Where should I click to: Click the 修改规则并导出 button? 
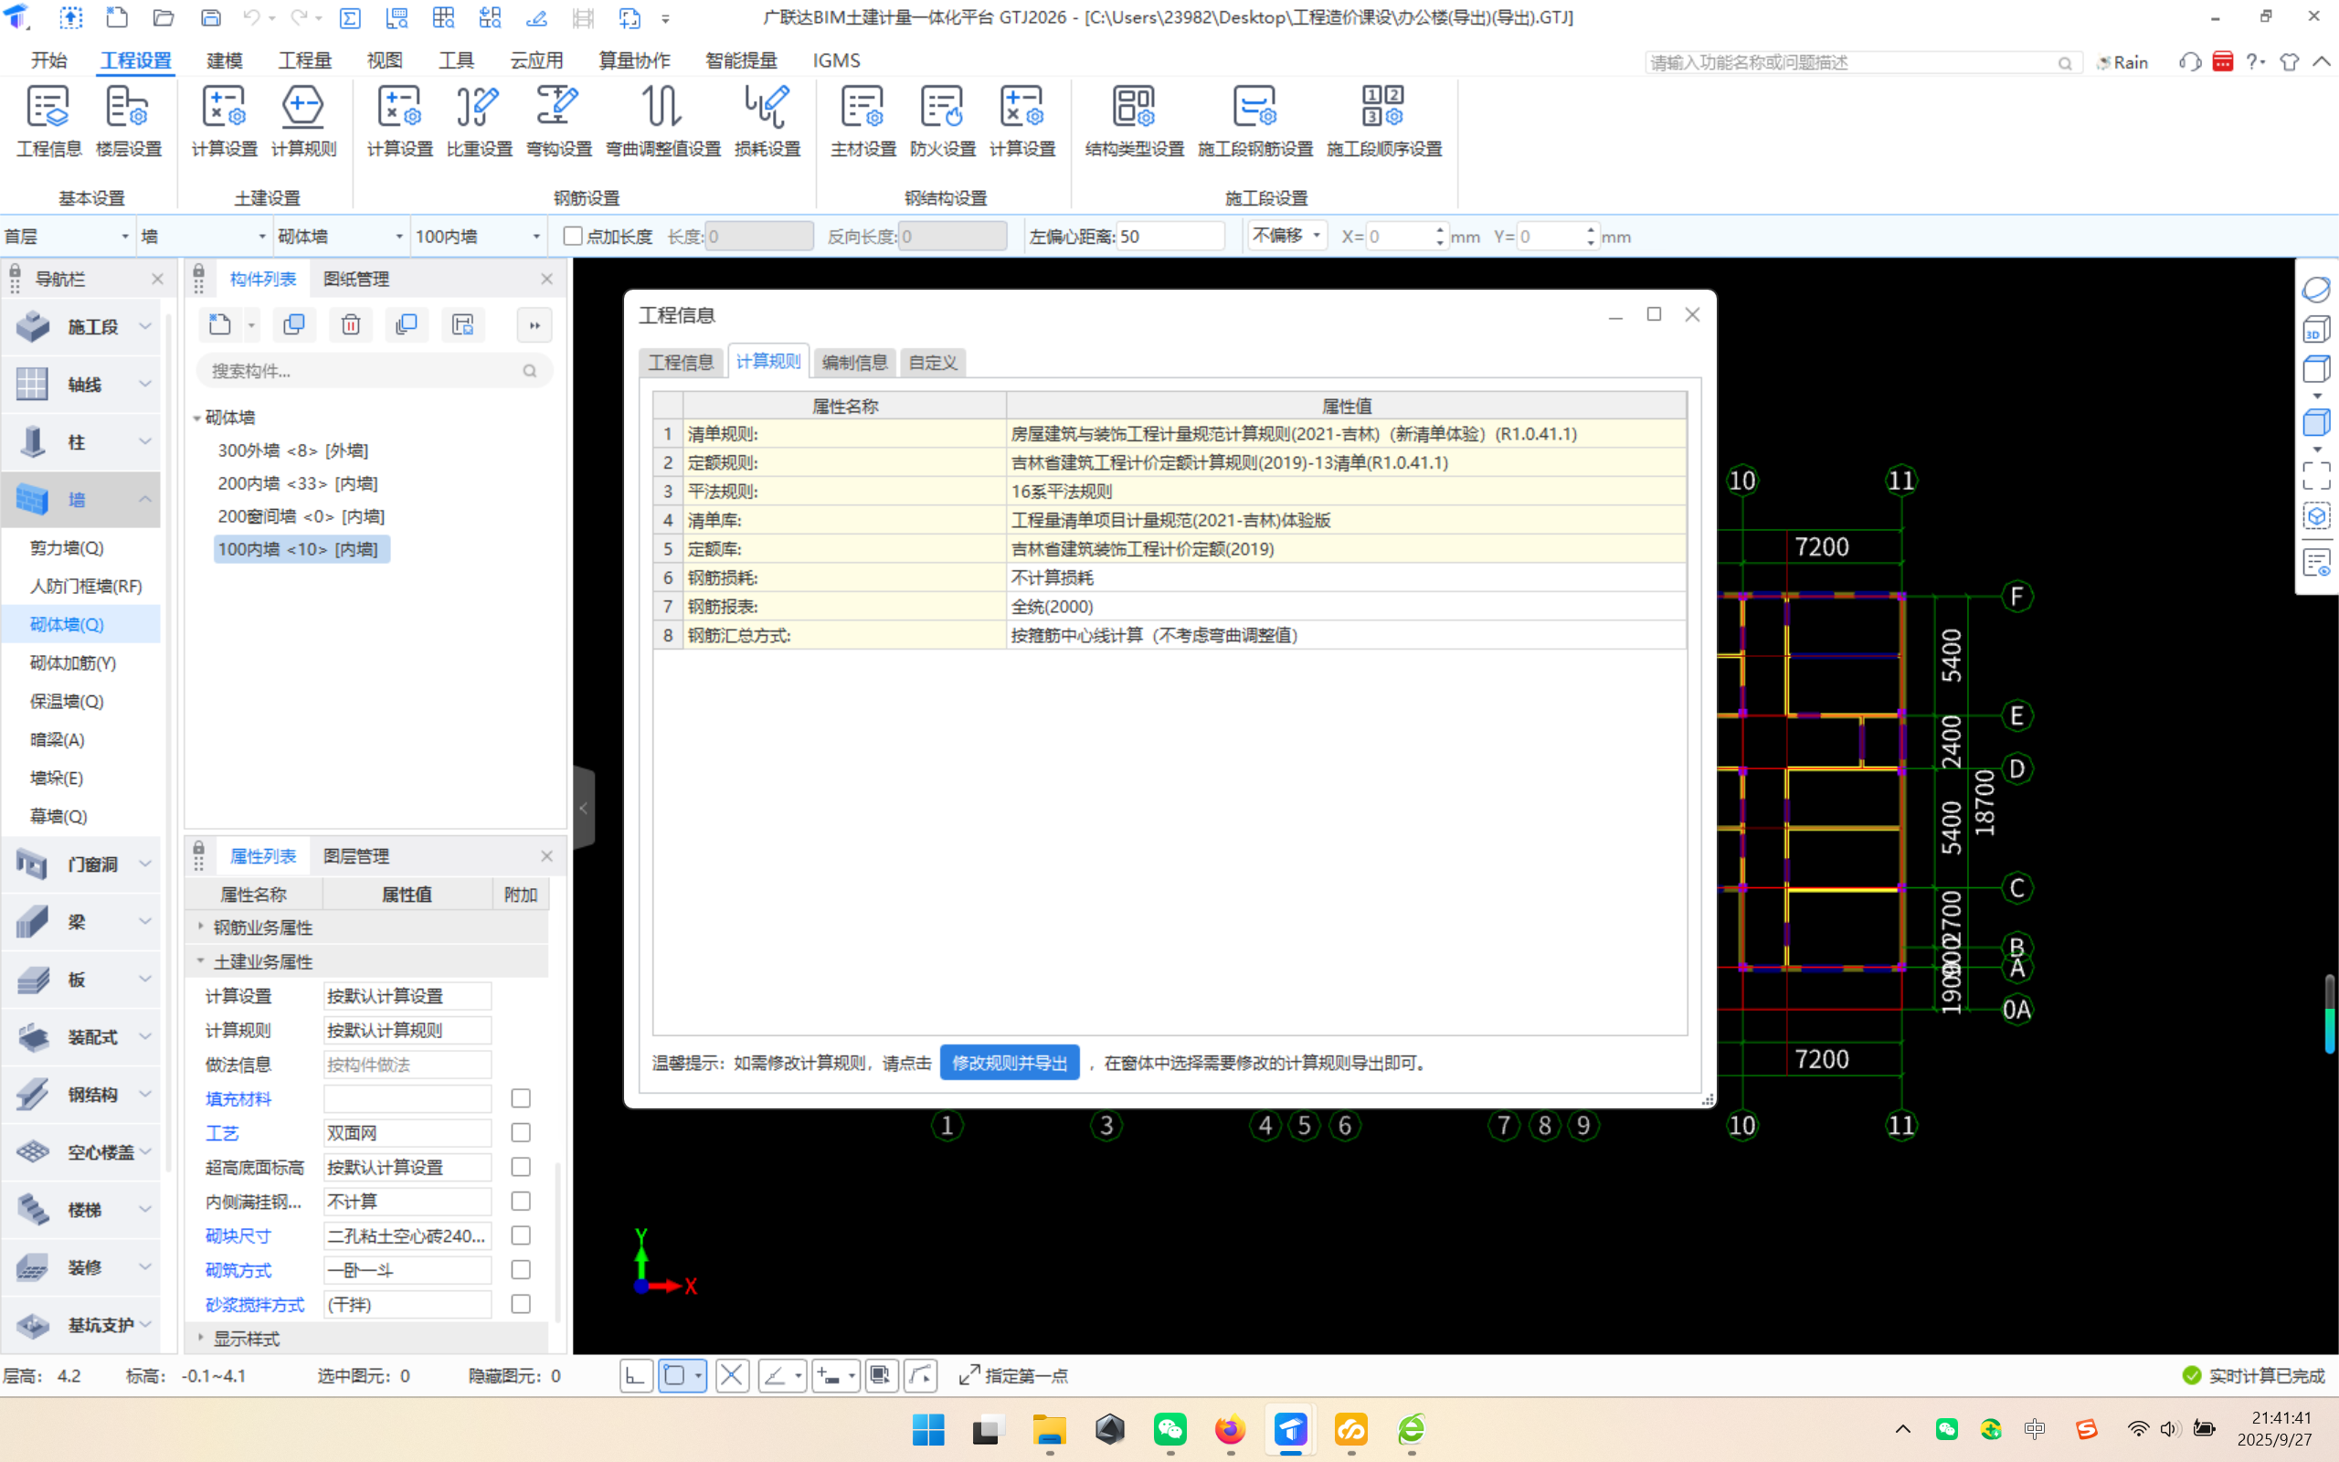click(x=1009, y=1063)
